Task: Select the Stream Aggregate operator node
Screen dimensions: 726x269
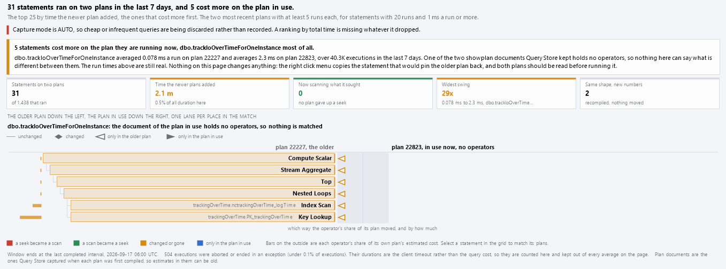Action: [x=192, y=170]
